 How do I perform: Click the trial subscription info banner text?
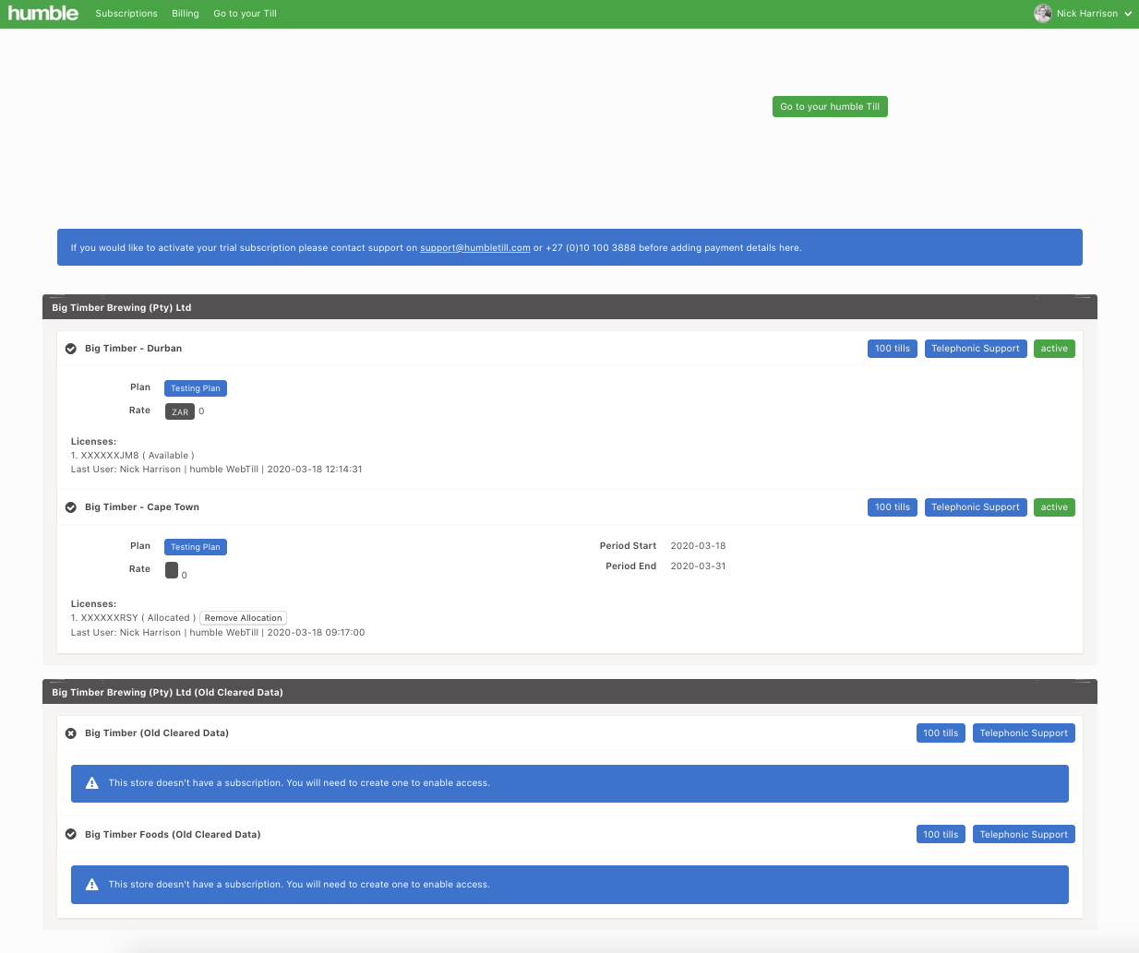[436, 248]
